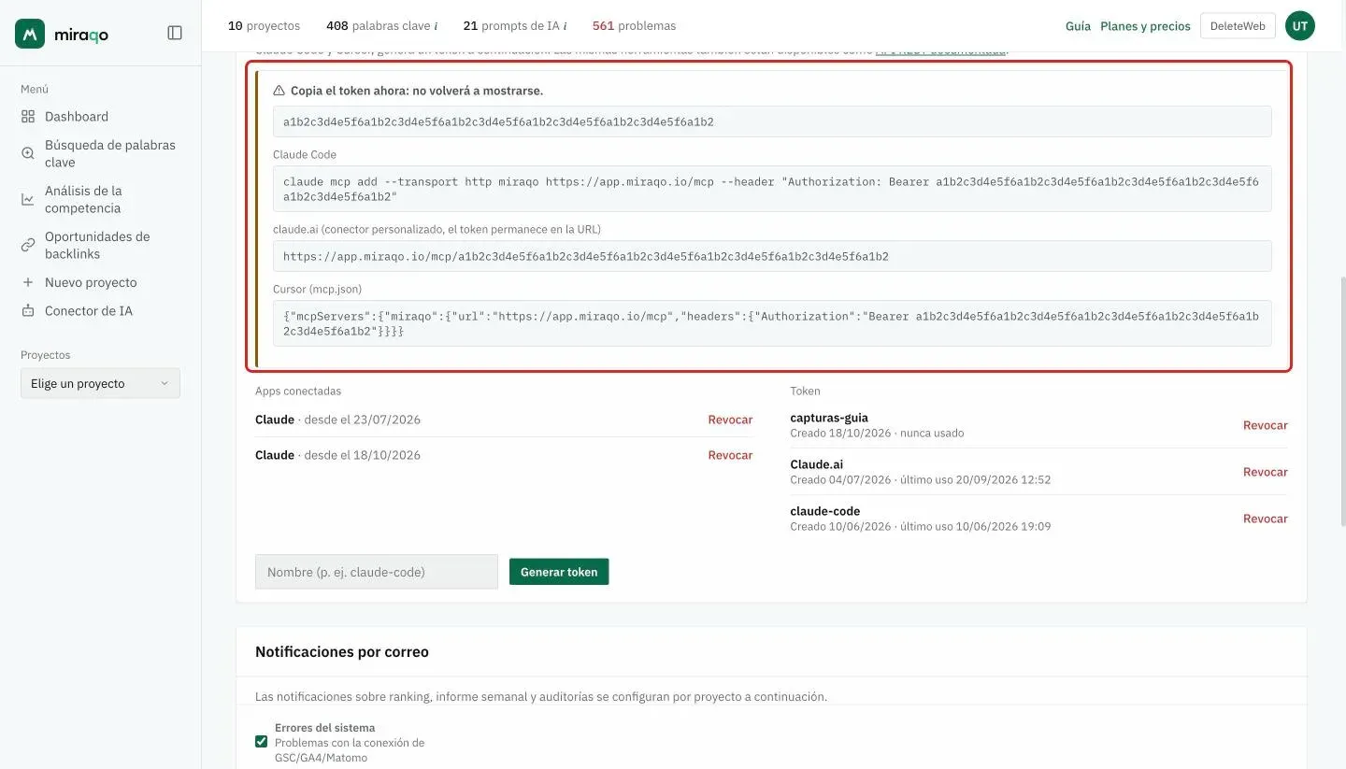This screenshot has width=1346, height=769.
Task: Focus the token Nombre input field
Action: [x=377, y=572]
